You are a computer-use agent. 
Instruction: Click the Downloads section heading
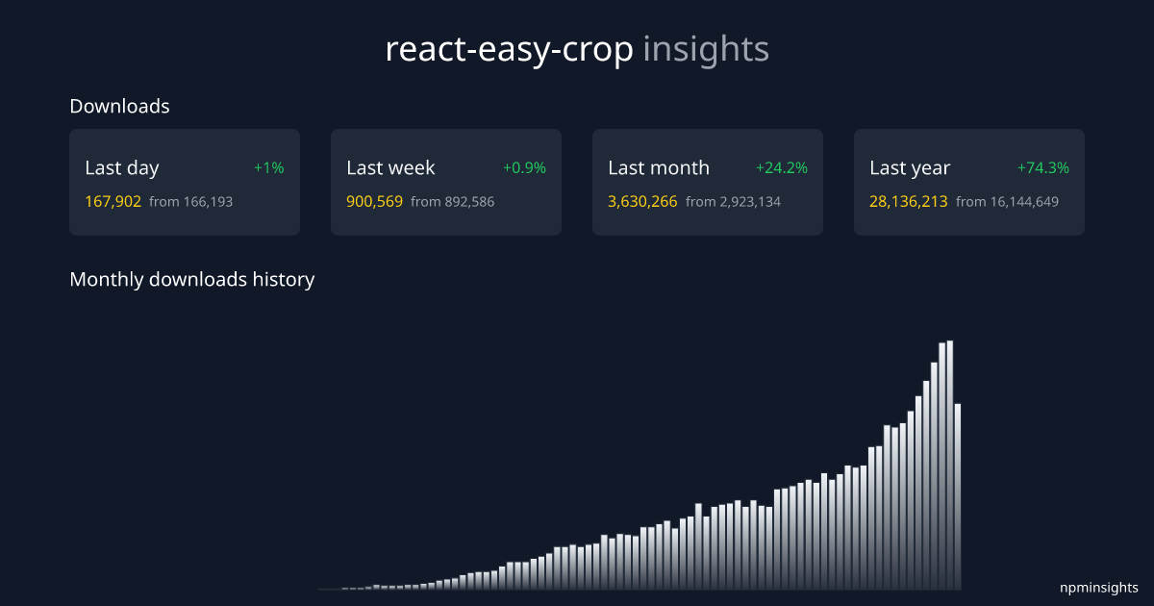(119, 107)
